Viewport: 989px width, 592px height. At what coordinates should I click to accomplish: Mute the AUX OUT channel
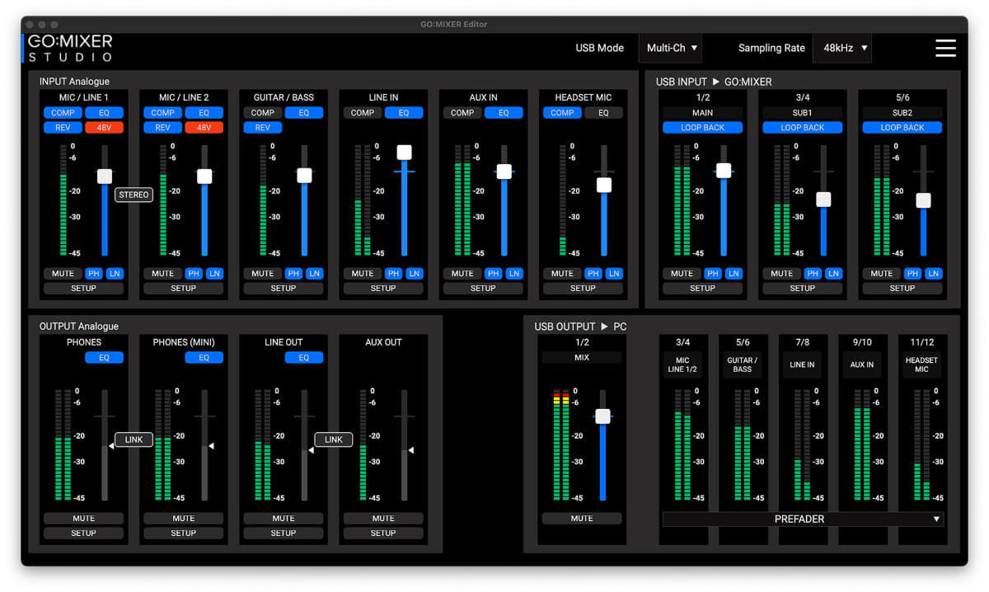[x=383, y=518]
